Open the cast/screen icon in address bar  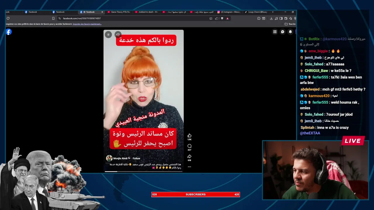[211, 18]
